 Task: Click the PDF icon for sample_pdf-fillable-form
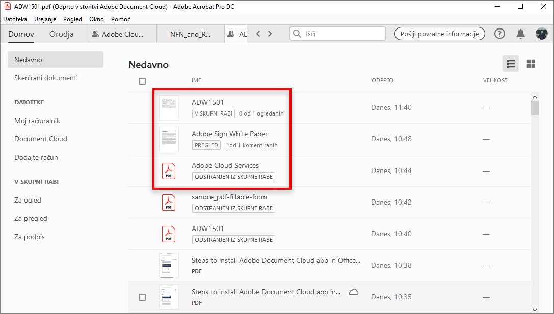[x=169, y=203]
